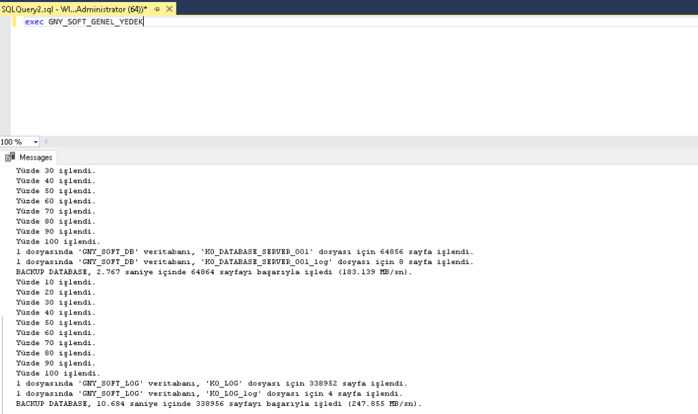698x414 pixels.
Task: Click the Messages tab icon
Action: 10,157
